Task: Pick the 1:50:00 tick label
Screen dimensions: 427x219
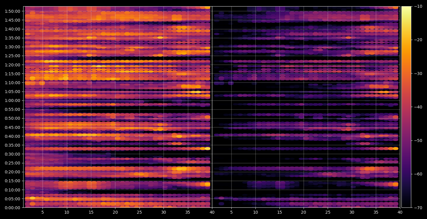Action: point(12,11)
